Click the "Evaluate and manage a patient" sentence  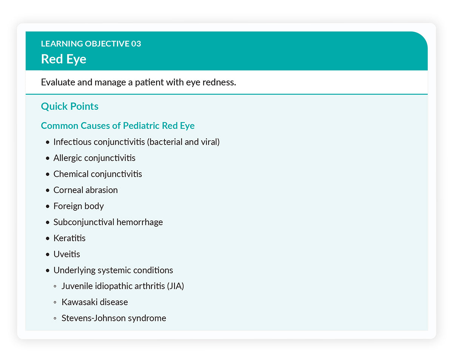pyautogui.click(x=138, y=82)
